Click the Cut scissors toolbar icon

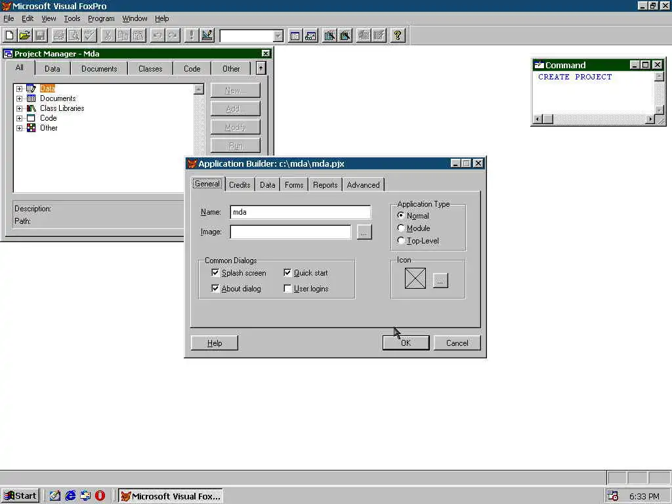point(108,35)
